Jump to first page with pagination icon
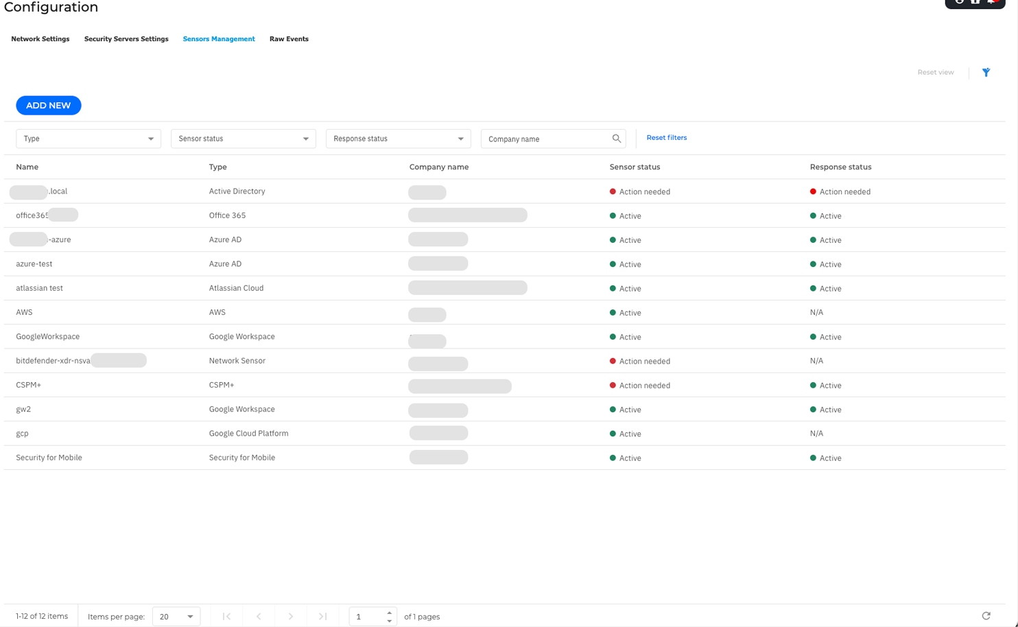The height and width of the screenshot is (627, 1018). coord(226,616)
